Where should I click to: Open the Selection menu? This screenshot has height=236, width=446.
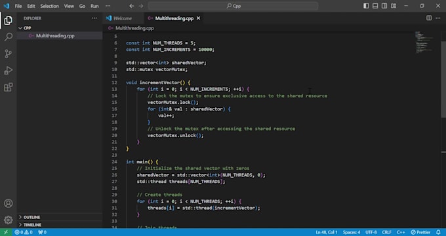pyautogui.click(x=49, y=6)
